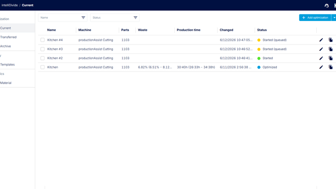This screenshot has height=189, width=336.
Task: Open the support headset icon in the header
Action: click(x=327, y=5)
